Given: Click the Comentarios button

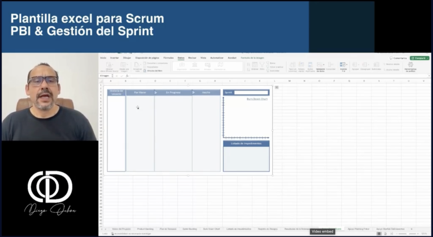Looking at the screenshot, I should click(x=398, y=58).
